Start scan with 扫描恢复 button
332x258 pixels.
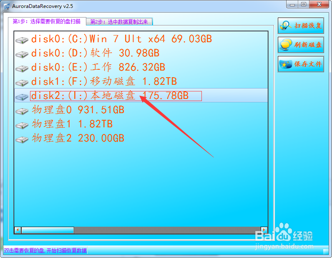301,25
